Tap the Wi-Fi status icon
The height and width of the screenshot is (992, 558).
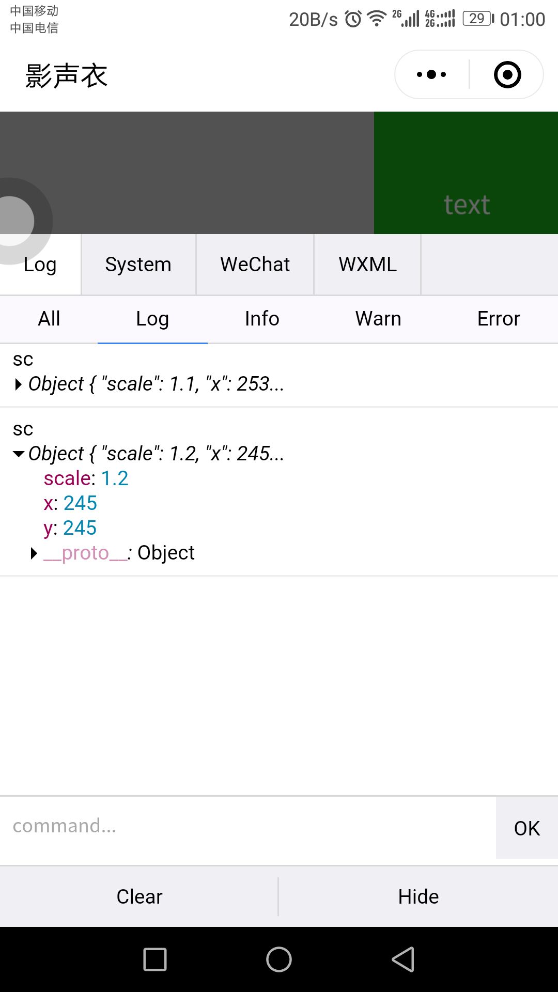(x=377, y=19)
